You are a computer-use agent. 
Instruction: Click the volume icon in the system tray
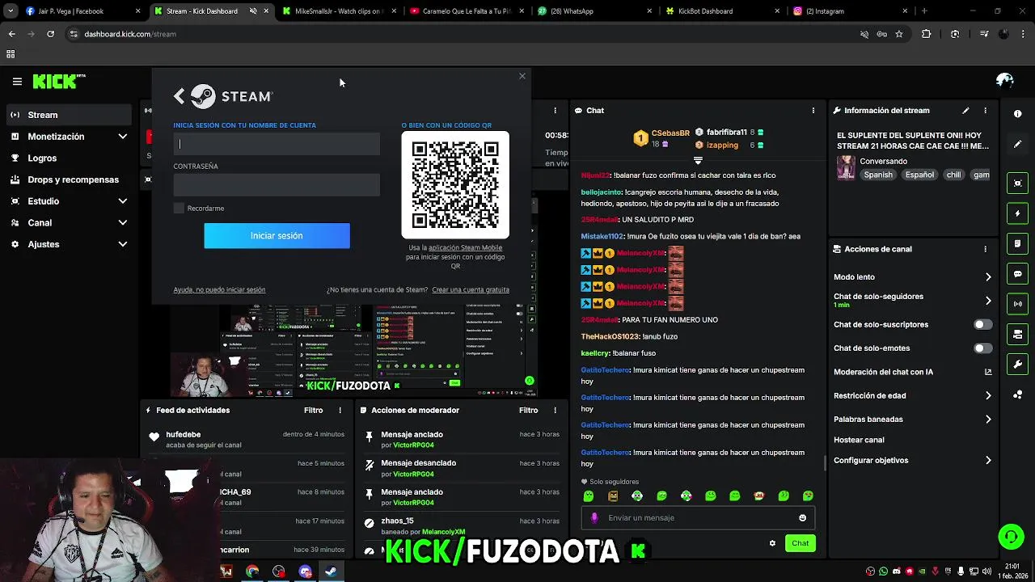click(x=987, y=571)
